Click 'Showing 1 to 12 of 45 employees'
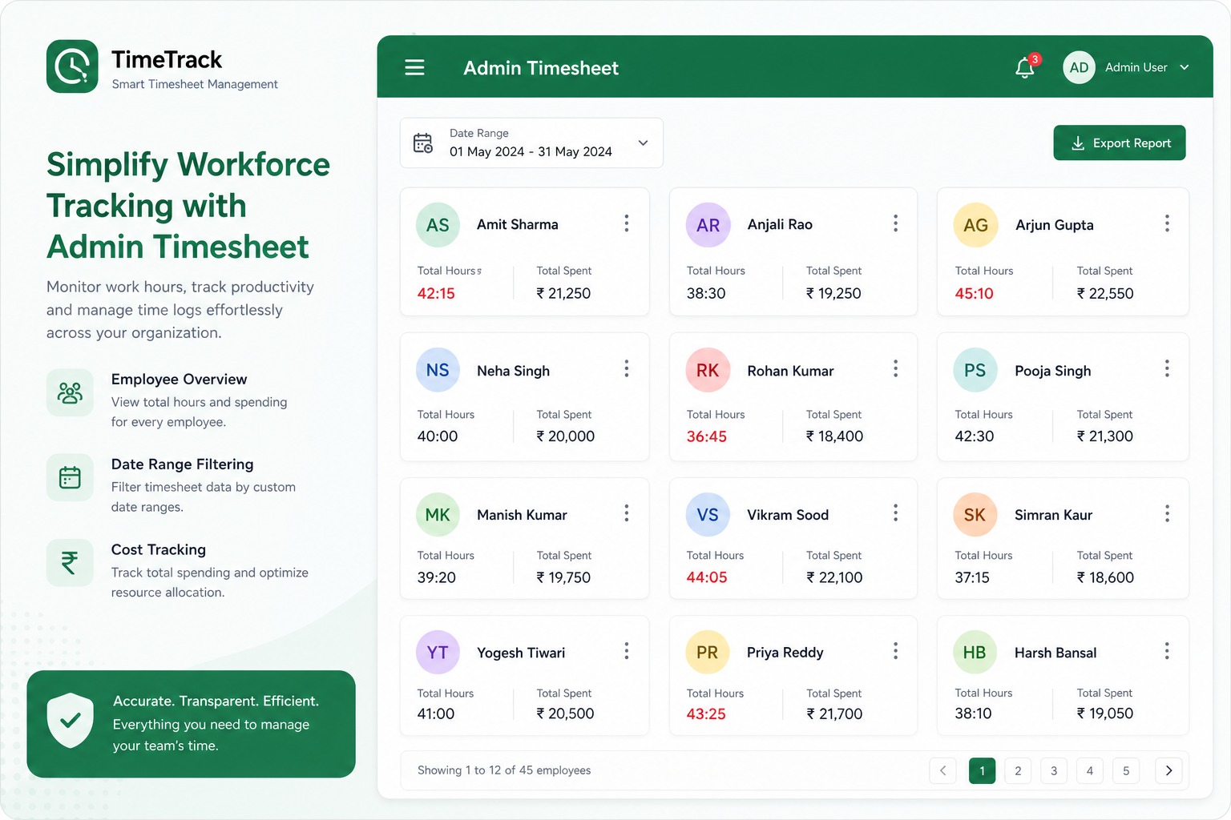The image size is (1231, 820). click(504, 770)
